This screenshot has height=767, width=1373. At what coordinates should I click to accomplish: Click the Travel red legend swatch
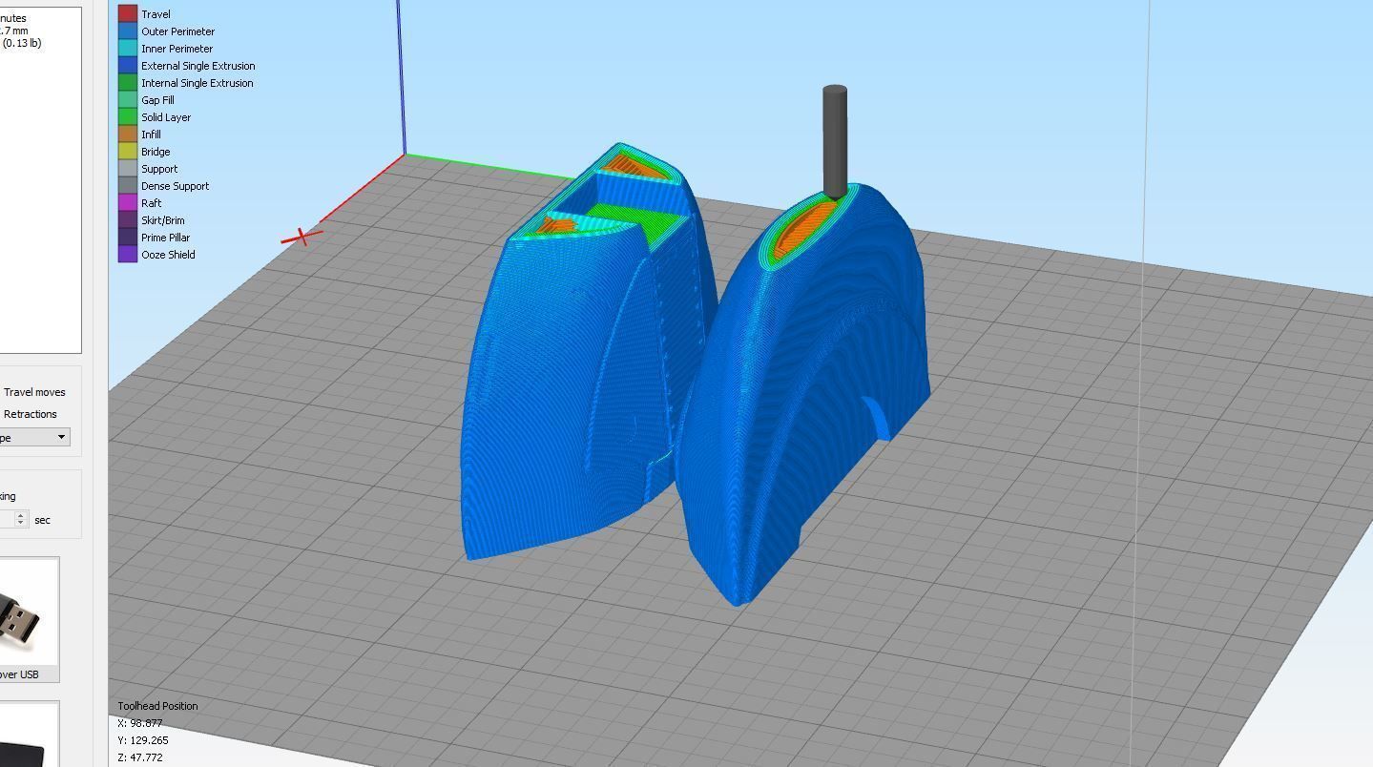(x=127, y=14)
